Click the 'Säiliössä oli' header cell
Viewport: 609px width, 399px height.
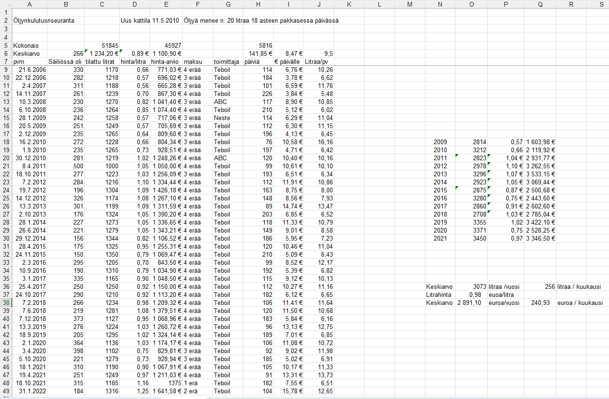click(x=66, y=61)
